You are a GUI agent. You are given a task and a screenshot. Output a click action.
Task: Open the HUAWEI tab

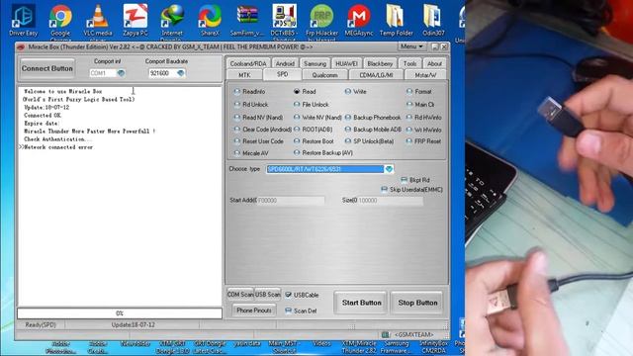(x=346, y=63)
